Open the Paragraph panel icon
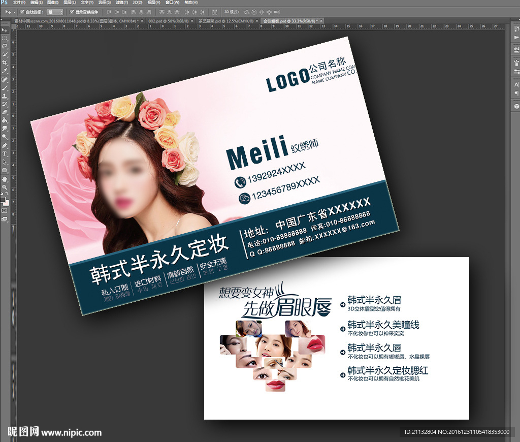This screenshot has width=520, height=442. (516, 93)
